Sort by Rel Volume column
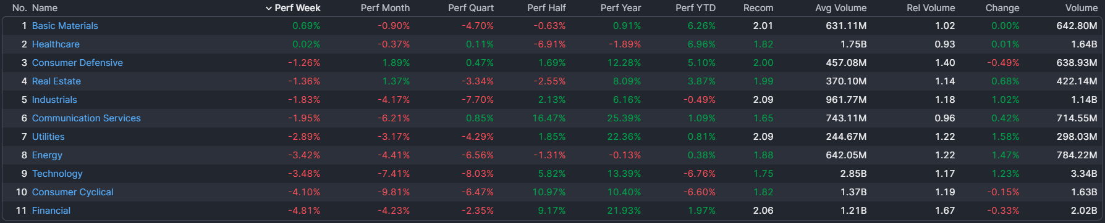This screenshot has height=223, width=1105. click(931, 8)
